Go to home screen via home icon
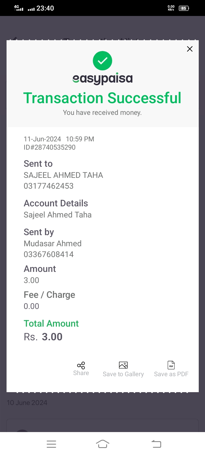 pos(102,444)
